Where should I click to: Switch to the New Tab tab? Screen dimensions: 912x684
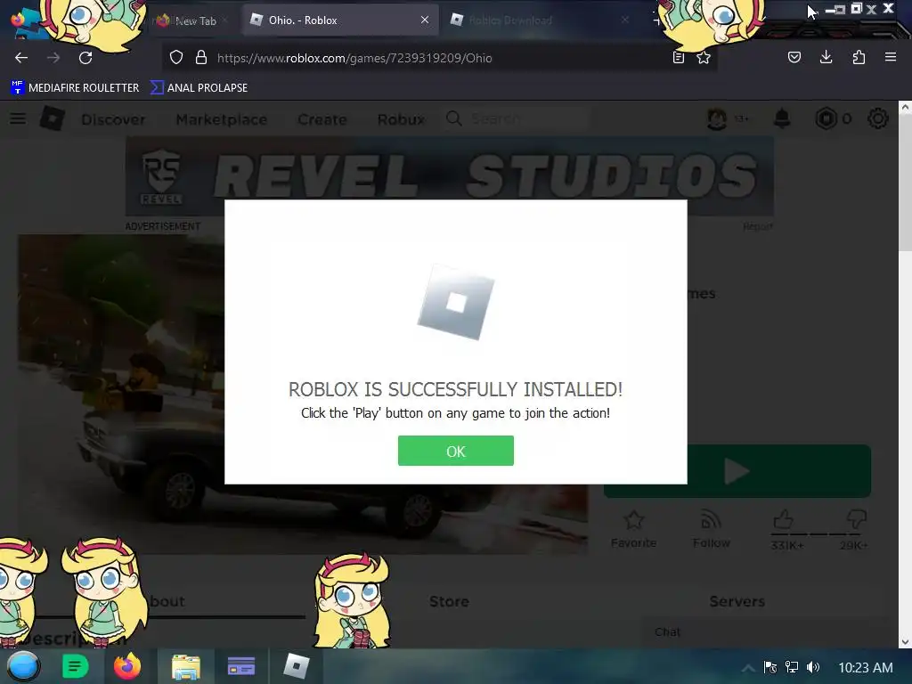tap(192, 20)
